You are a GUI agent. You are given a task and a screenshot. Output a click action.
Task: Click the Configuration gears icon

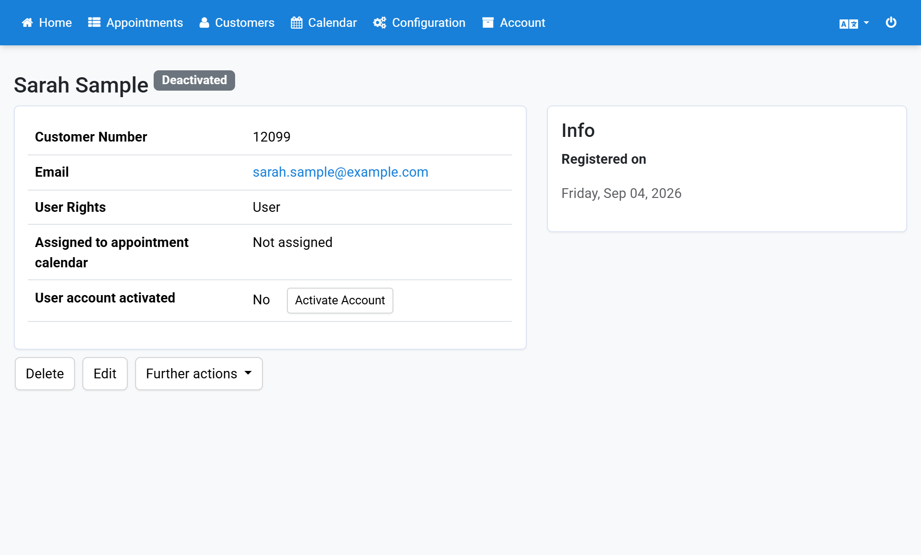[x=380, y=23]
